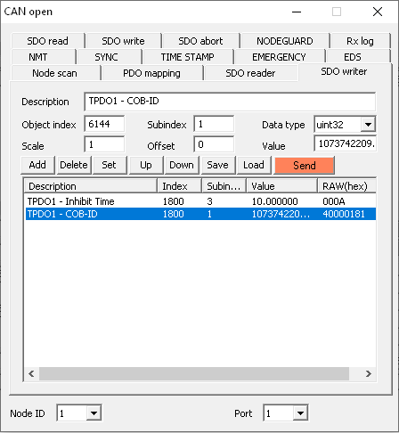Focus the Description text field
The width and height of the screenshot is (399, 433).
coord(230,102)
